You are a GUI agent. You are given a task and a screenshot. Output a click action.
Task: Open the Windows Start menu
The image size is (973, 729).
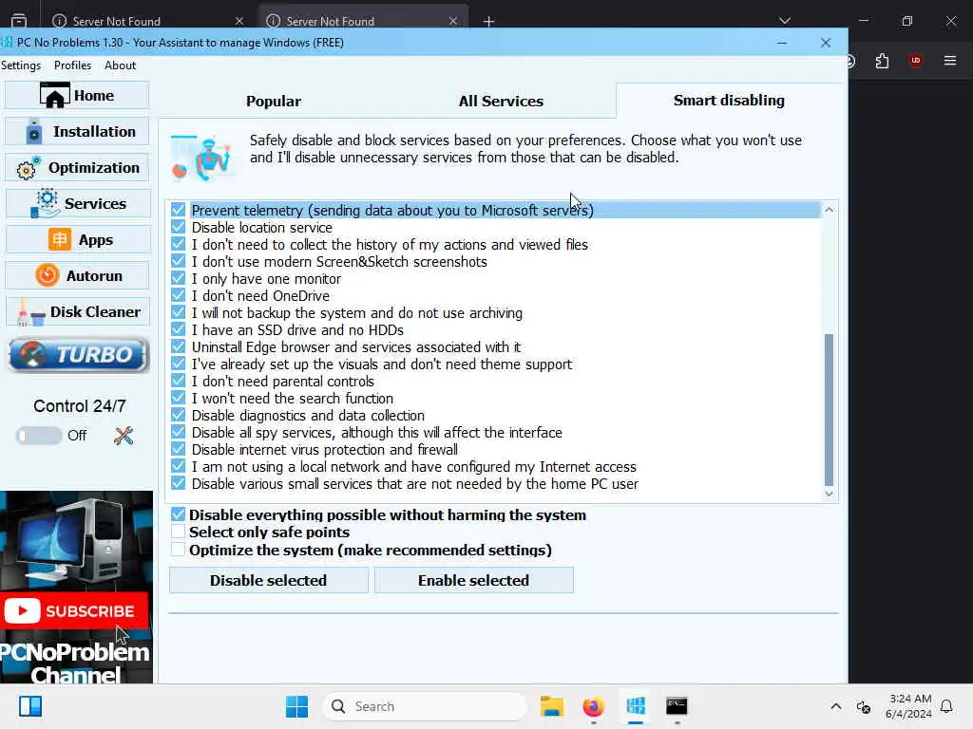[296, 706]
